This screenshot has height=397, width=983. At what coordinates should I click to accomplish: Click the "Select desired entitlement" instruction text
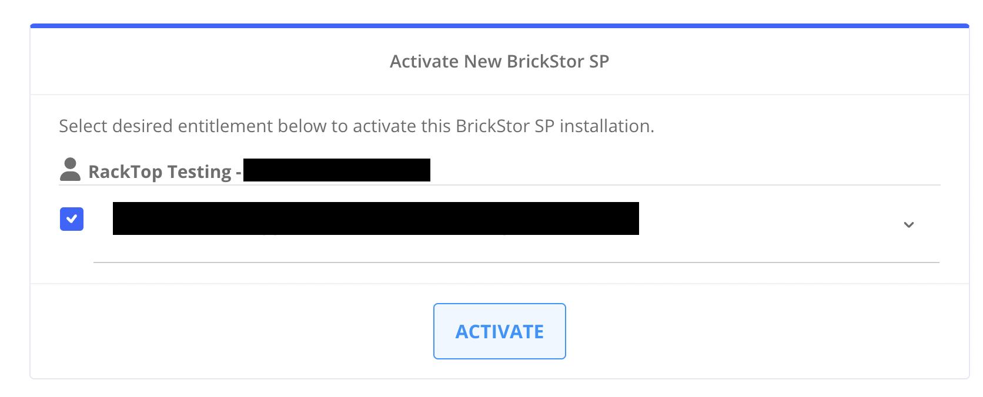356,126
